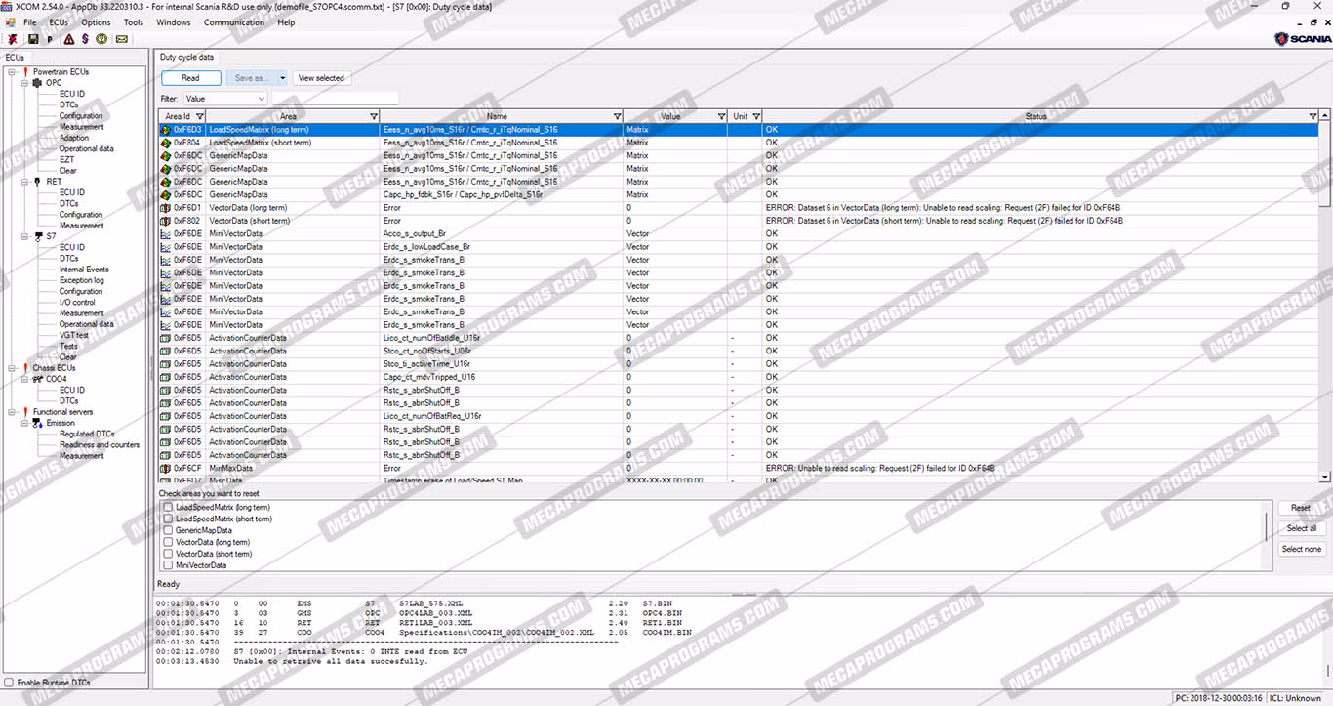This screenshot has height=706, width=1333.
Task: Click the Save as... button
Action: 251,78
